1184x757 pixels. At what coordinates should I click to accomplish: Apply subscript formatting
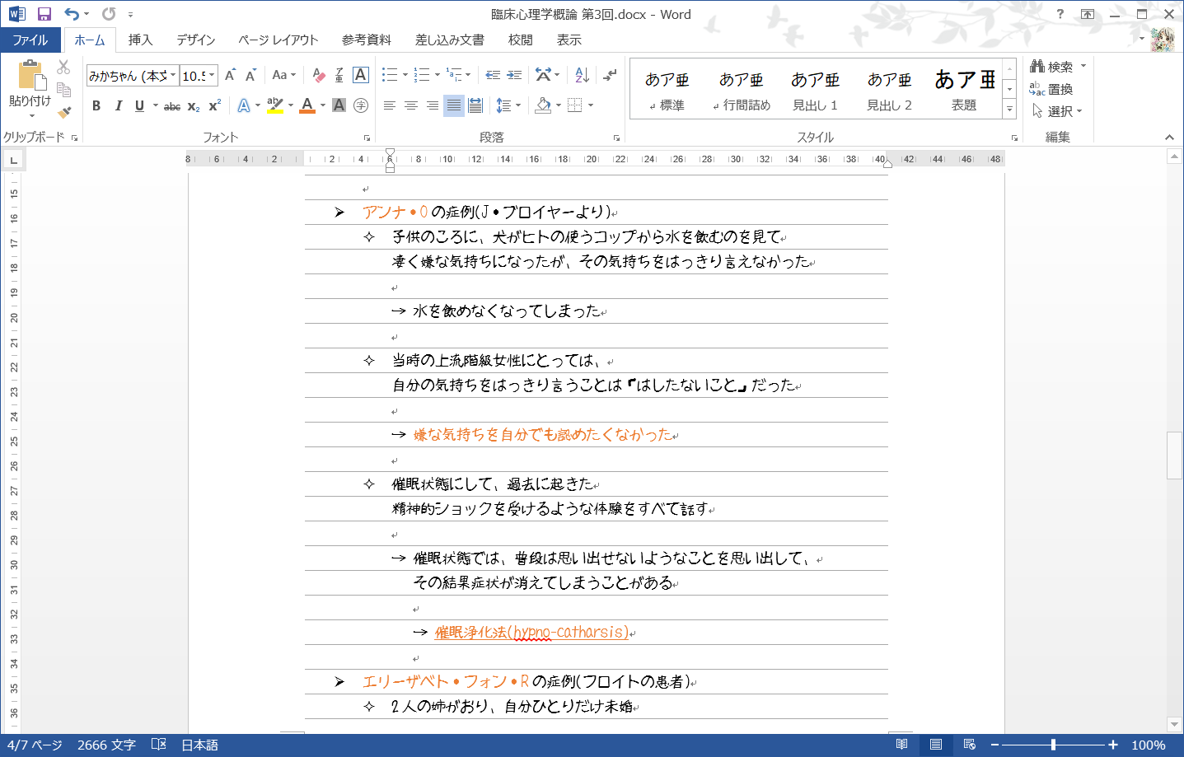194,105
